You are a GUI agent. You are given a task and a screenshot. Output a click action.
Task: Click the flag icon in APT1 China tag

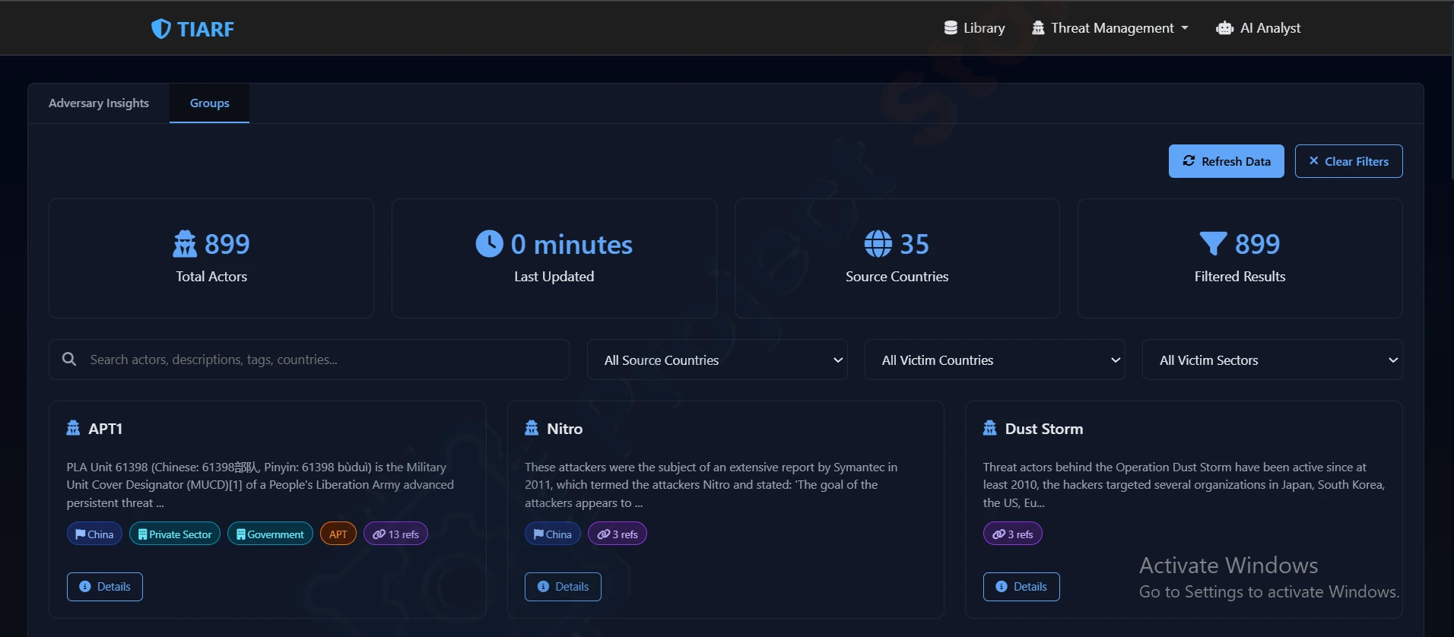tap(80, 534)
